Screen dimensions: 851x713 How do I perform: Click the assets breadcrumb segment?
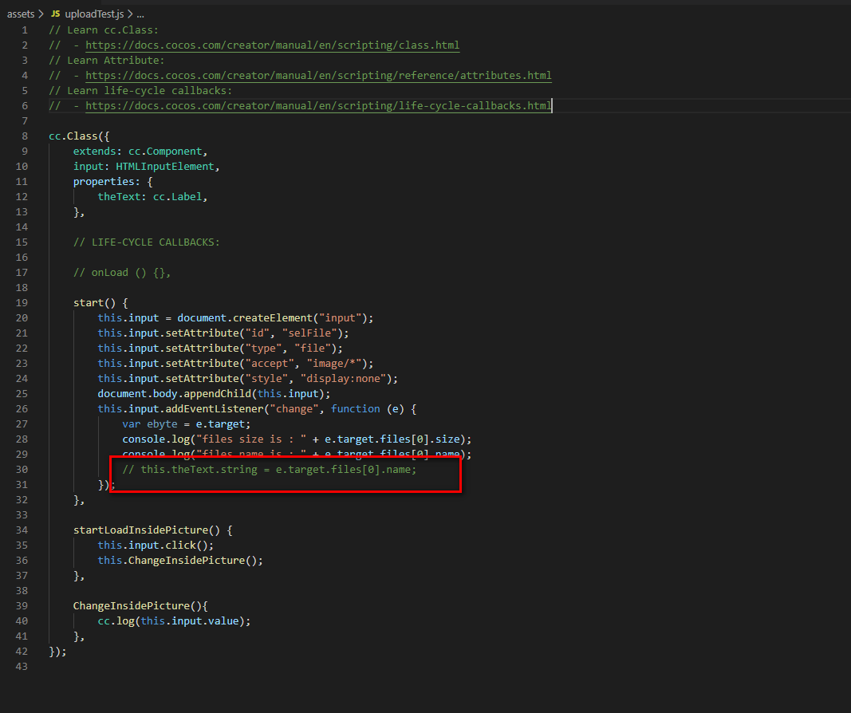[x=21, y=14]
